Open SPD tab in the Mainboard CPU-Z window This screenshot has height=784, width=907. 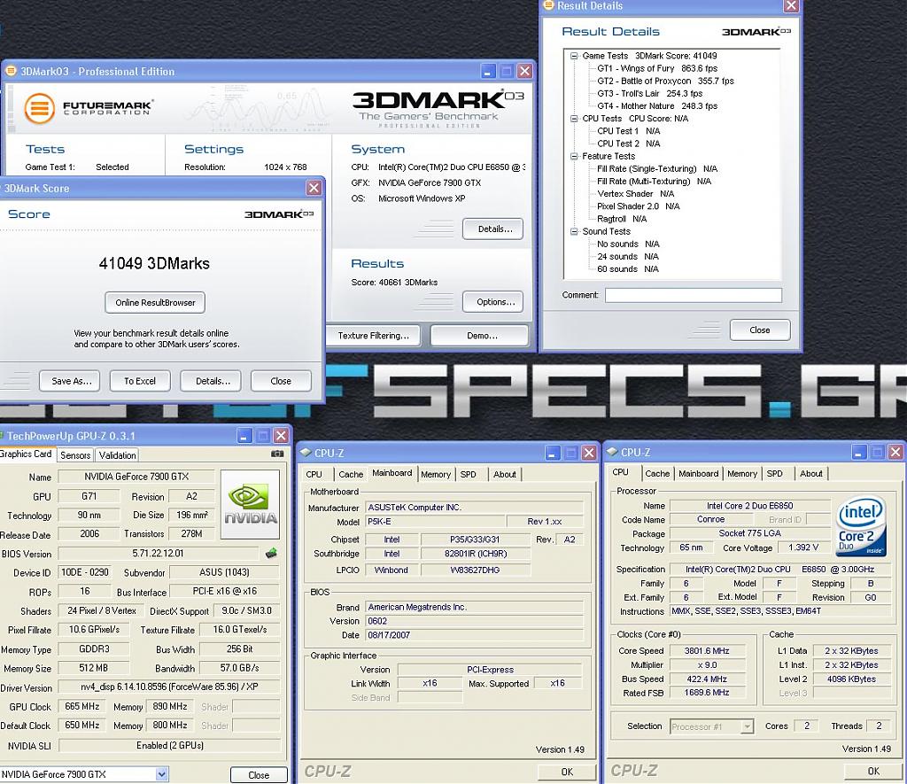click(x=468, y=475)
